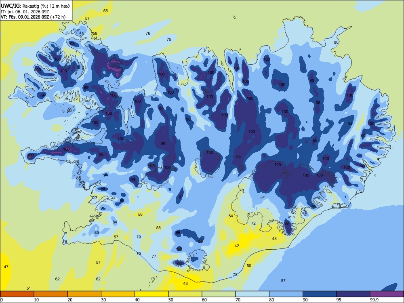Click the legend label "99.9"

click(x=374, y=300)
